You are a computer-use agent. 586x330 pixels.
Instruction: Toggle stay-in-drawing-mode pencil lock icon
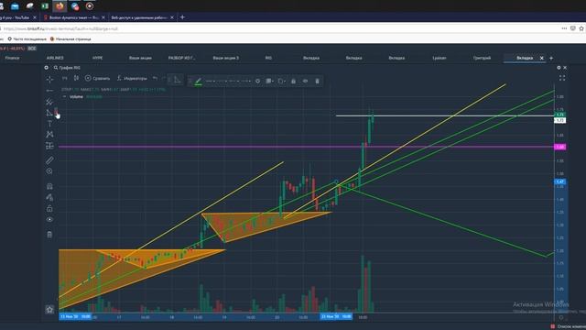(49, 197)
